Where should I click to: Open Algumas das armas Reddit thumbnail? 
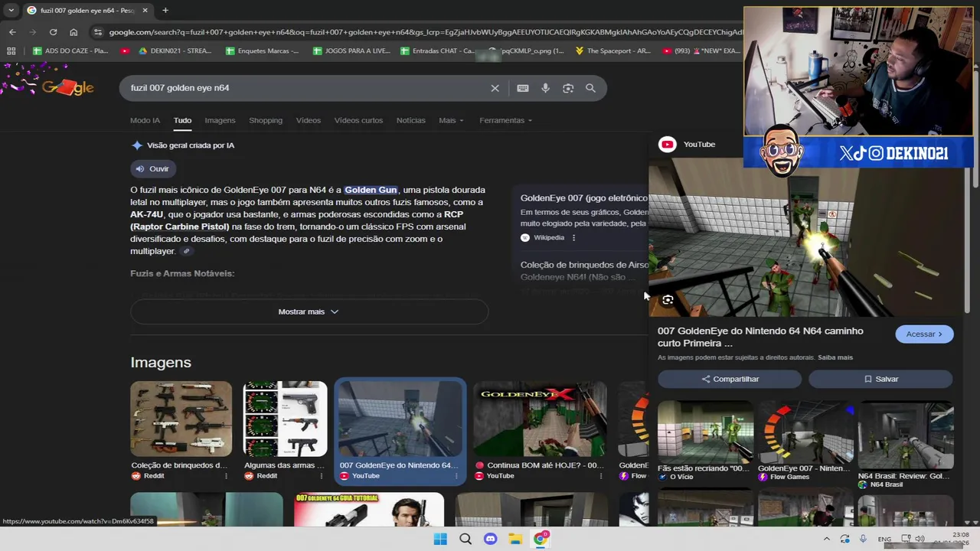click(285, 419)
